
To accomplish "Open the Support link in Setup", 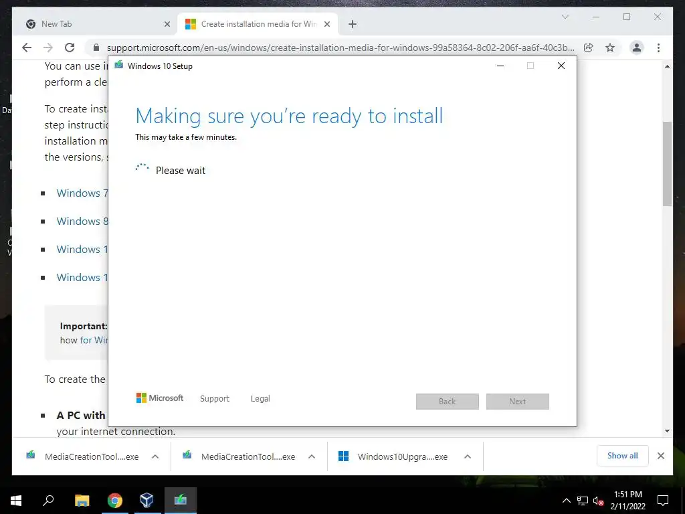I will (x=215, y=399).
